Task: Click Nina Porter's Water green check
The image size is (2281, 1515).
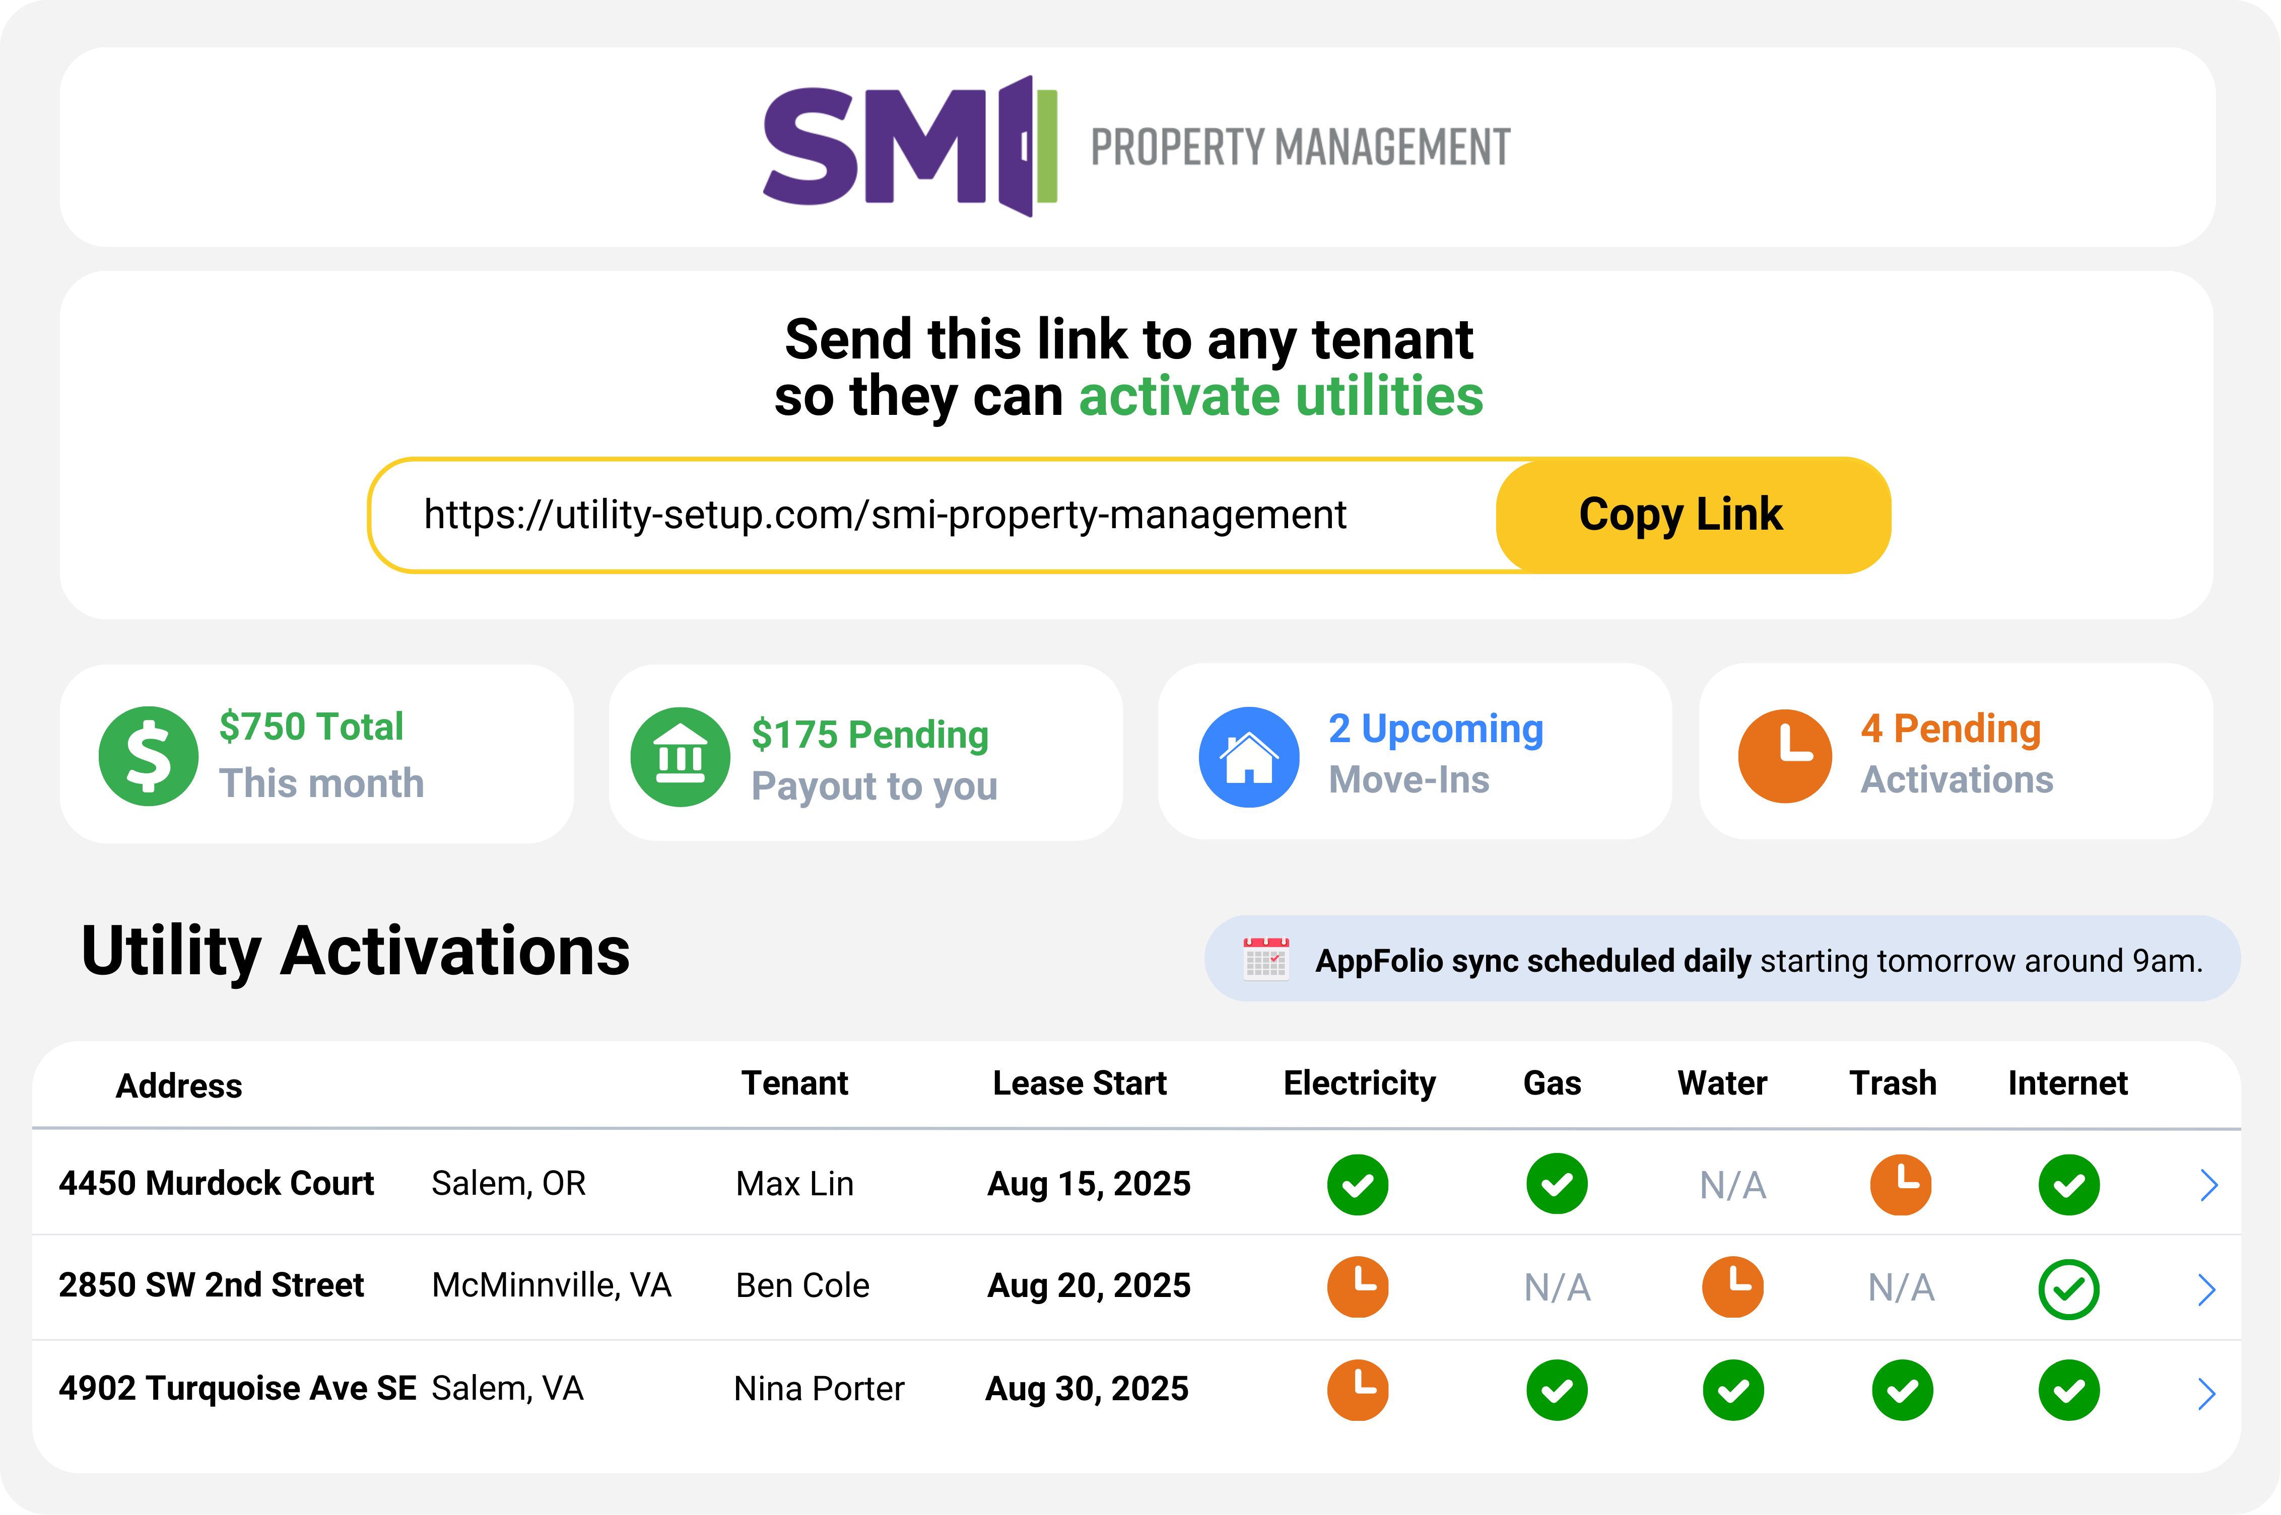Action: pyautogui.click(x=1733, y=1390)
